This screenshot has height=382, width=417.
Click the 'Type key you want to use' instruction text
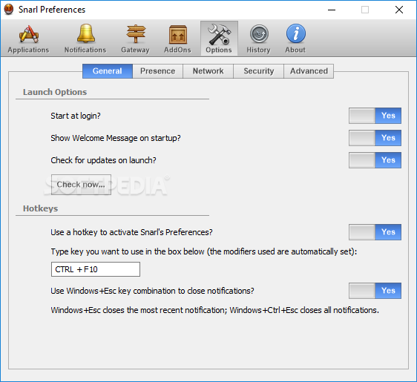(x=204, y=251)
